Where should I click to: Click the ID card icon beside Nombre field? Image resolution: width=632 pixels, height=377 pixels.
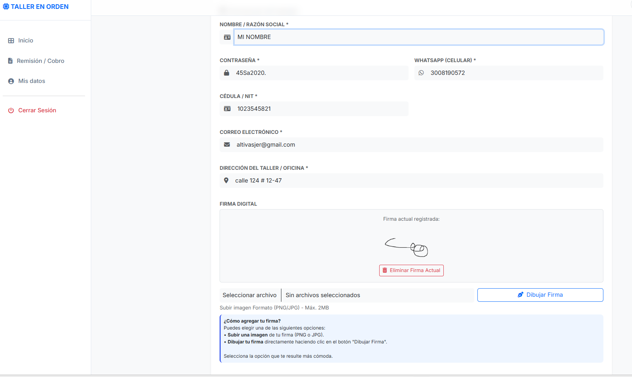click(227, 37)
